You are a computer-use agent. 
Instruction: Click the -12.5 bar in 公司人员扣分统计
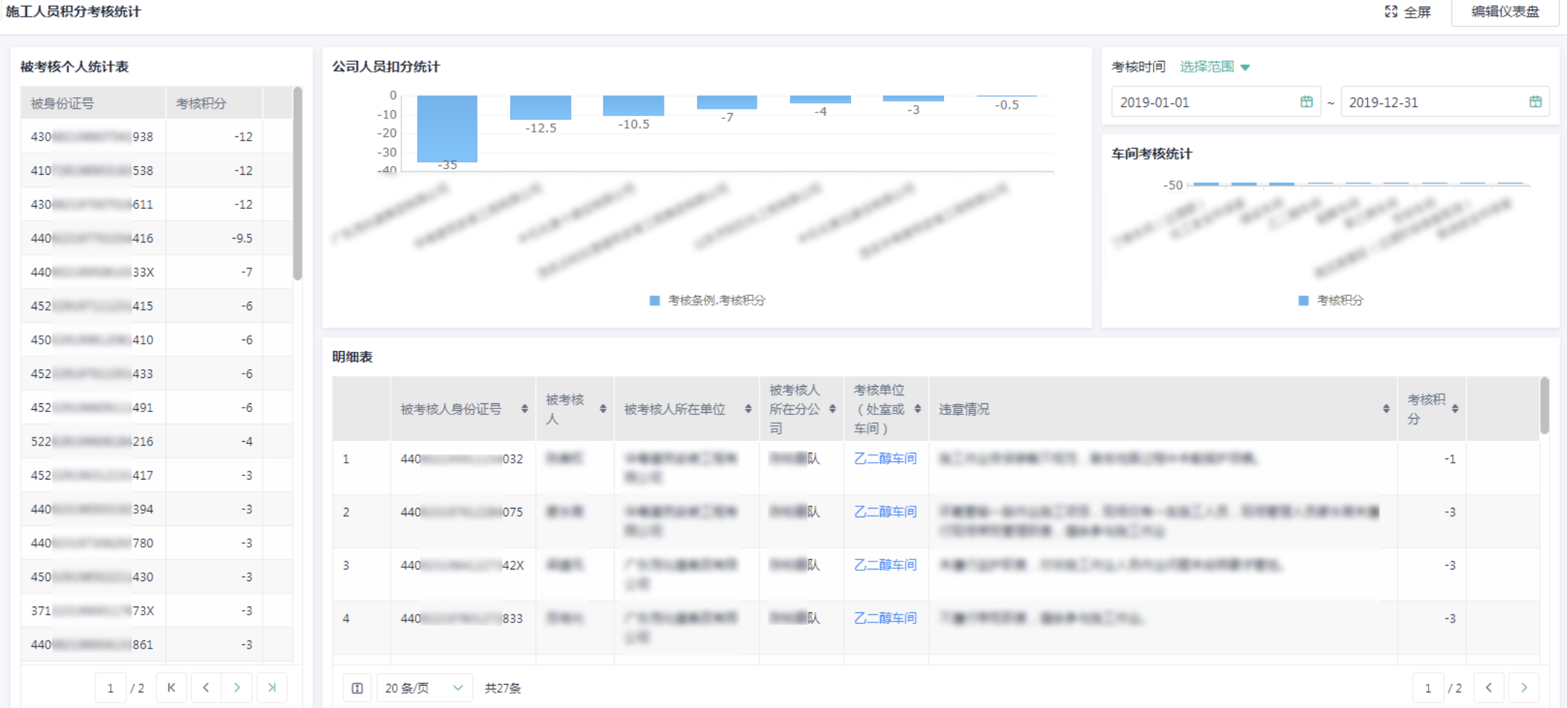point(540,107)
